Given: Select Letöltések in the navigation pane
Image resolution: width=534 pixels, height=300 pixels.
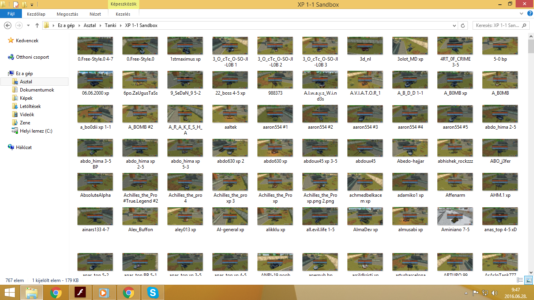Looking at the screenshot, I should [30, 106].
